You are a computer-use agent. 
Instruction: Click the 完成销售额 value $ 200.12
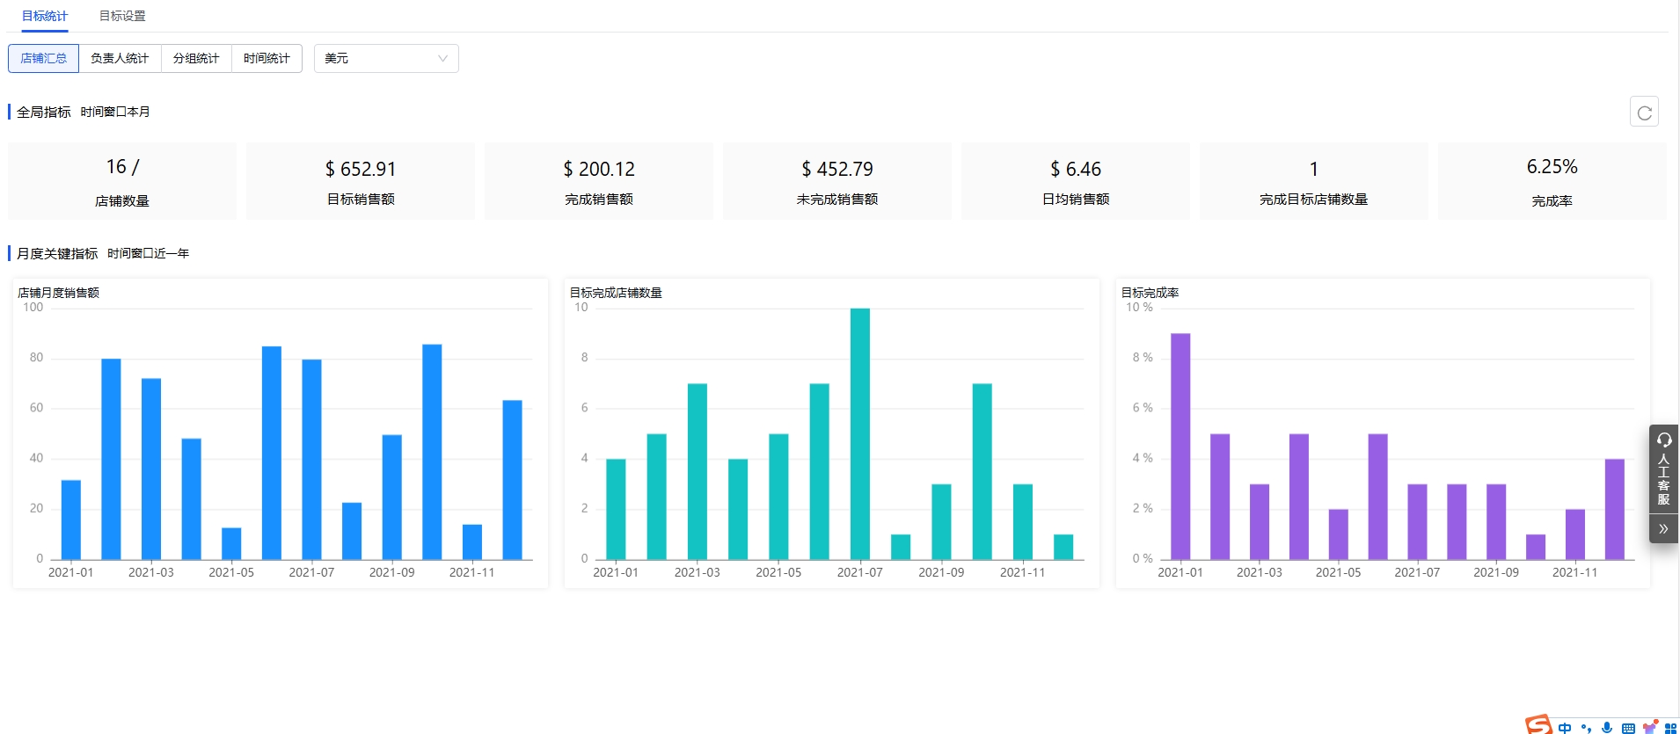tap(599, 169)
